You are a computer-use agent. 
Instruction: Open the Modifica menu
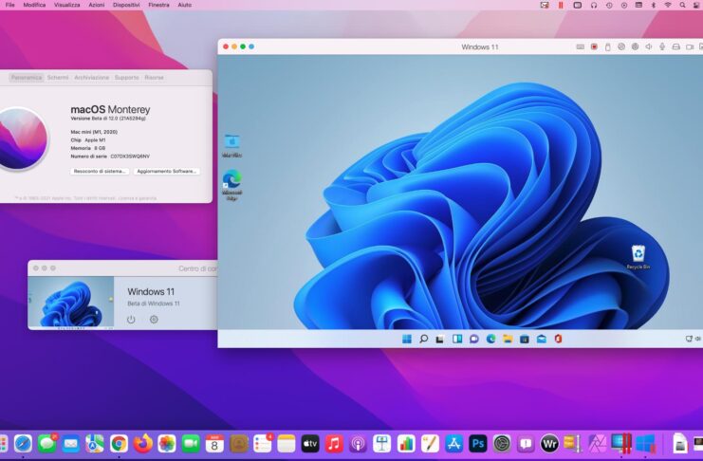pyautogui.click(x=34, y=5)
